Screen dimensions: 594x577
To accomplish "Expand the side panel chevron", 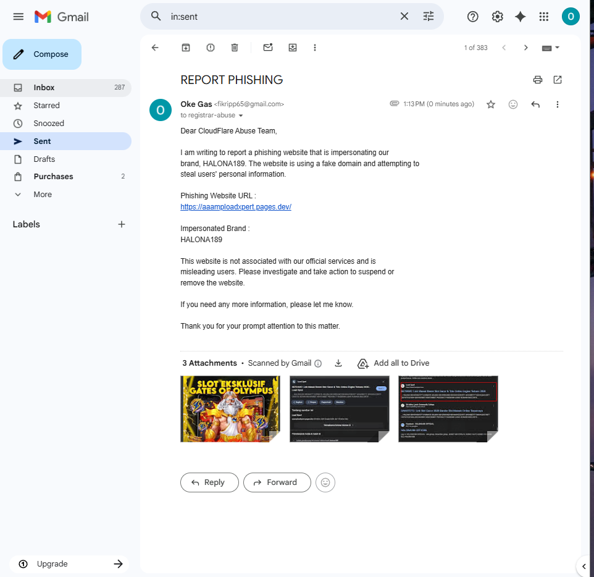I will pyautogui.click(x=584, y=566).
